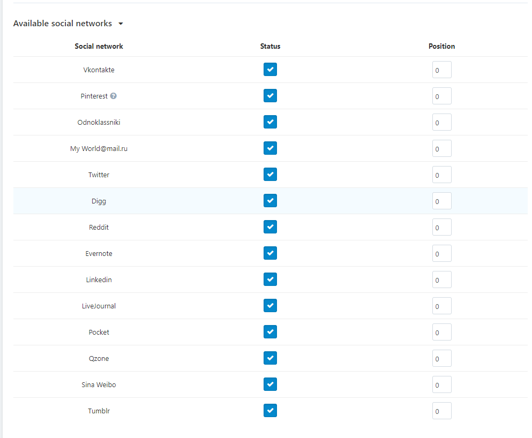532x438 pixels.
Task: Disable the Odnoklassniki status checkbox
Action: [270, 122]
